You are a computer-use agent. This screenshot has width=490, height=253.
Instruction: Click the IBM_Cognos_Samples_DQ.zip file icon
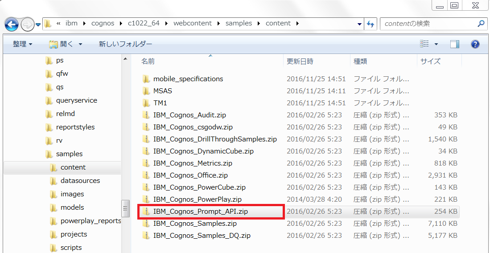(146, 236)
